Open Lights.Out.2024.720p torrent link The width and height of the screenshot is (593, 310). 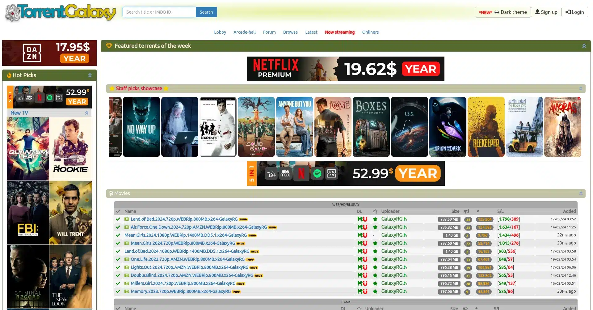click(189, 267)
